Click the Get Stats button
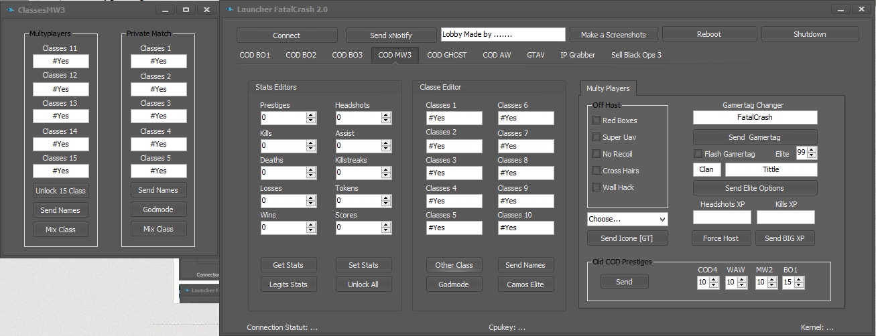The height and width of the screenshot is (336, 876). tap(288, 265)
